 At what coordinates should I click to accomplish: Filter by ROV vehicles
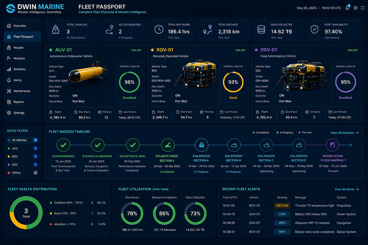click(x=22, y=156)
